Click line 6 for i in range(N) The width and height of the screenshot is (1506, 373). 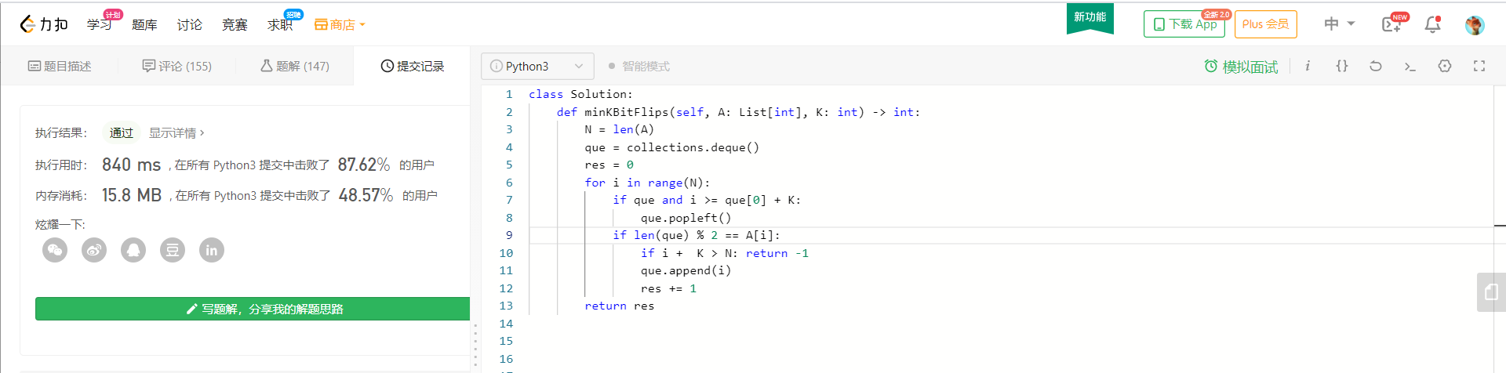coord(647,183)
